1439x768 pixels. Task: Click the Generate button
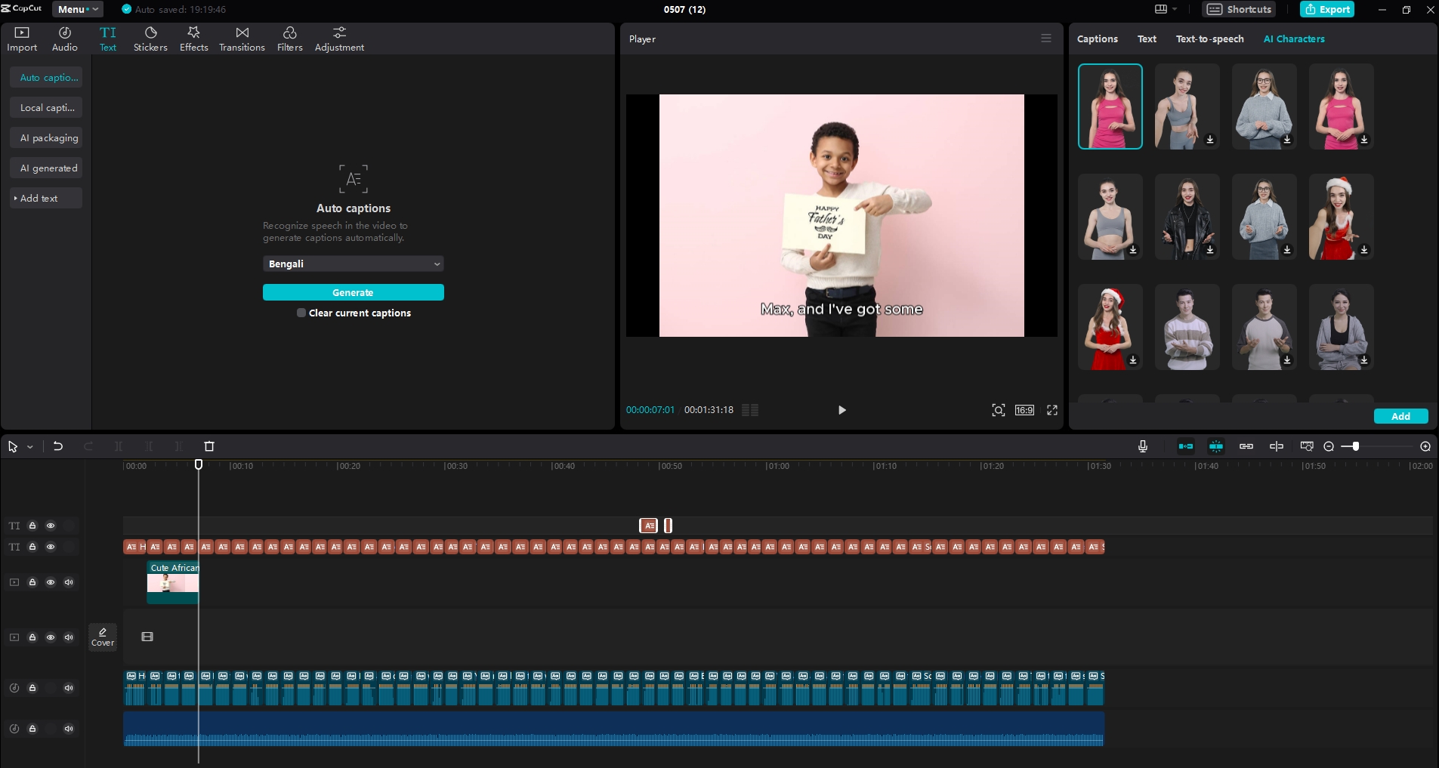(x=353, y=292)
